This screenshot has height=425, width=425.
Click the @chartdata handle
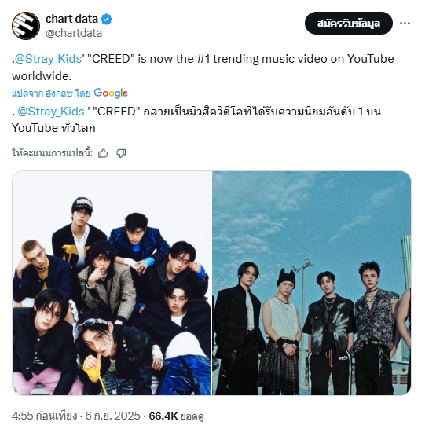point(74,33)
